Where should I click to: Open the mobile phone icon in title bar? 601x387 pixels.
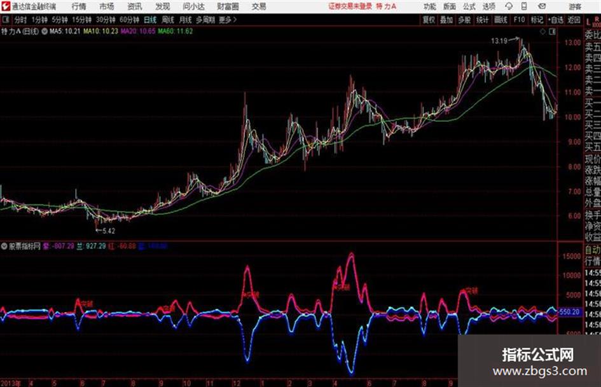[524, 6]
